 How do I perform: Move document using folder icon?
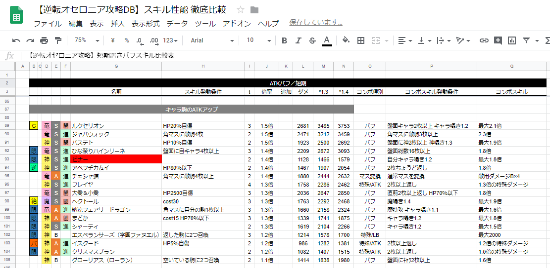(x=254, y=10)
